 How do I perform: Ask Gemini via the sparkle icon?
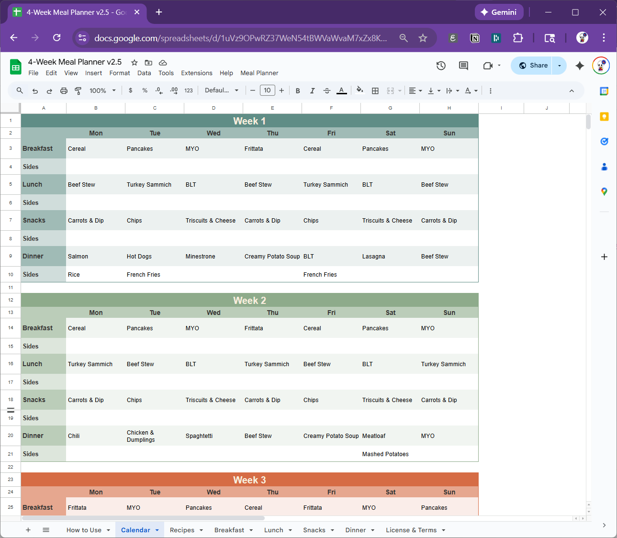pyautogui.click(x=580, y=66)
